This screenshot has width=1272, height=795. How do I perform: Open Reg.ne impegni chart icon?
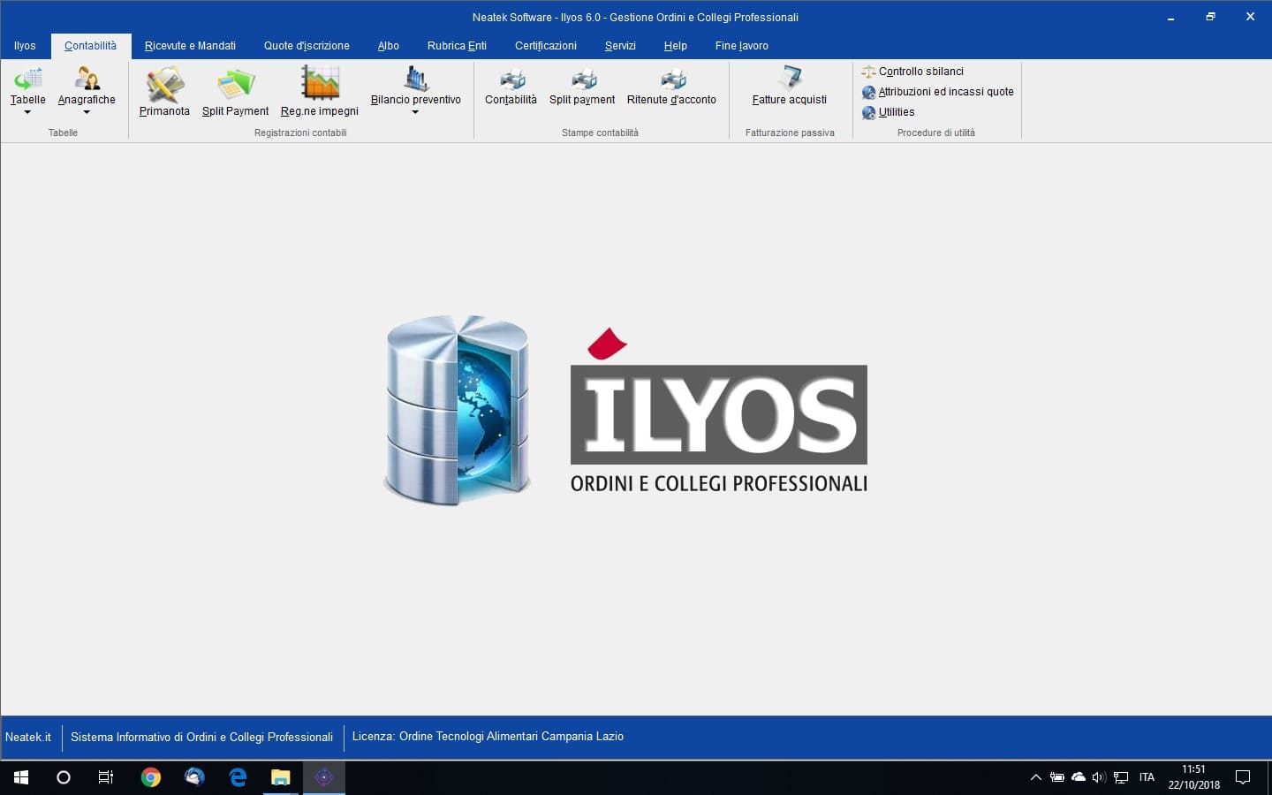tap(320, 92)
